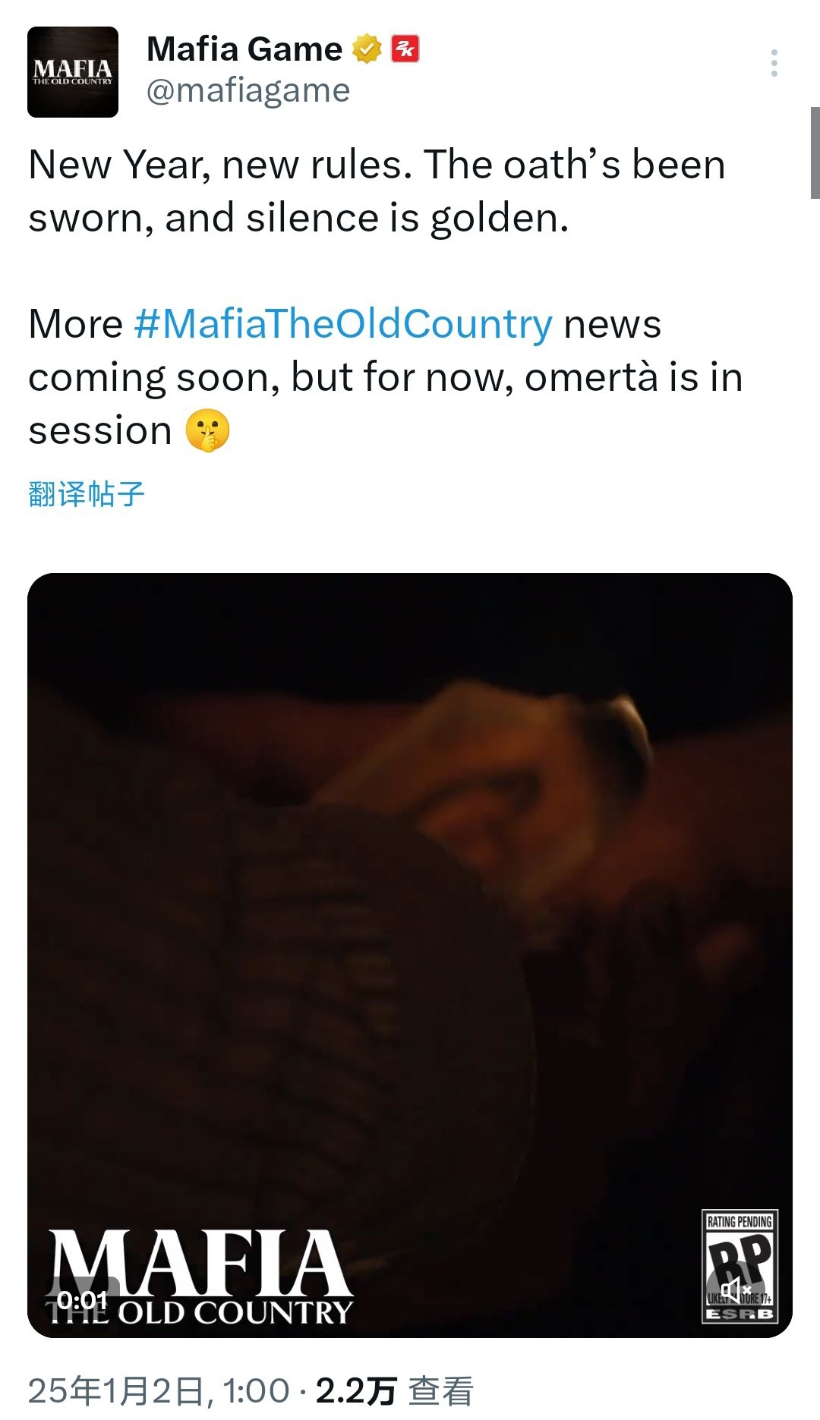Open the Mafia Game profile avatar
The image size is (820, 1420).
[x=73, y=72]
